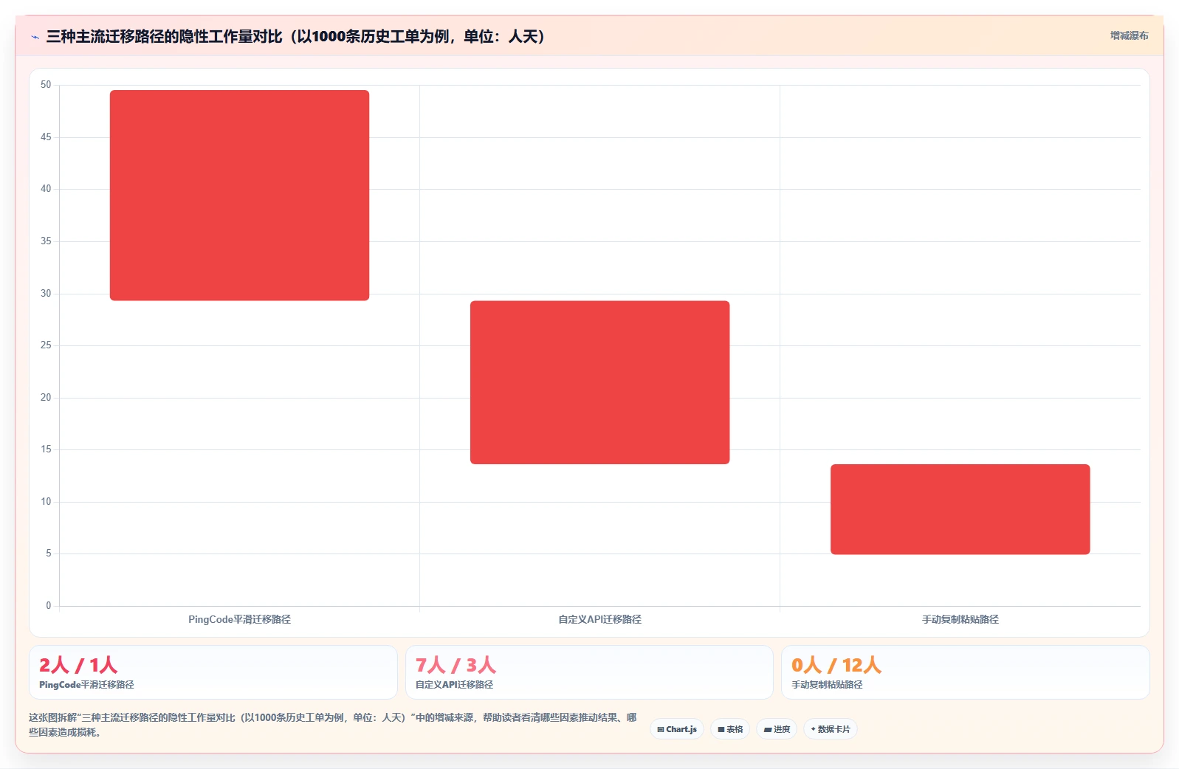Click x-axis label '手动复制粘贴路径'
Screen dimensions: 1179x769
tap(960, 619)
